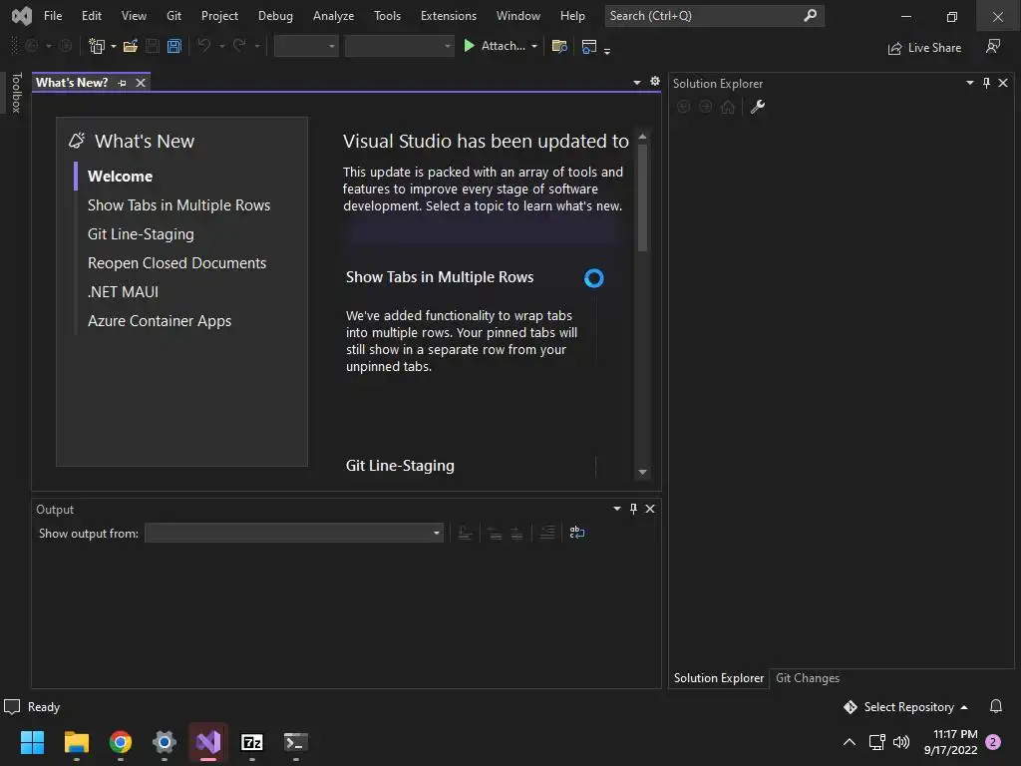Click Solution Explorer Home icon
The image size is (1021, 766).
tap(728, 107)
